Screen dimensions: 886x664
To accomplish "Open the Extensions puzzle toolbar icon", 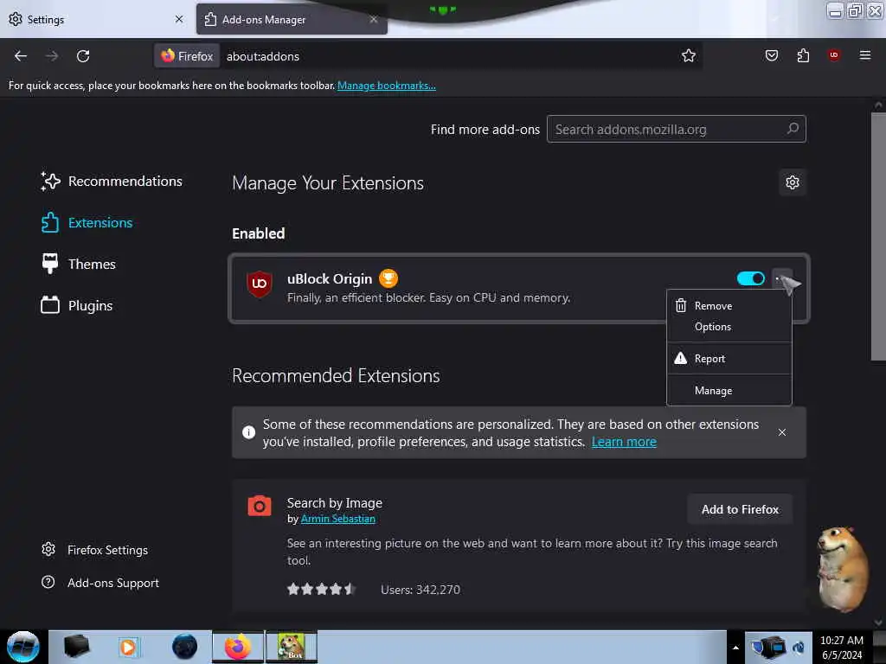I will pos(803,55).
